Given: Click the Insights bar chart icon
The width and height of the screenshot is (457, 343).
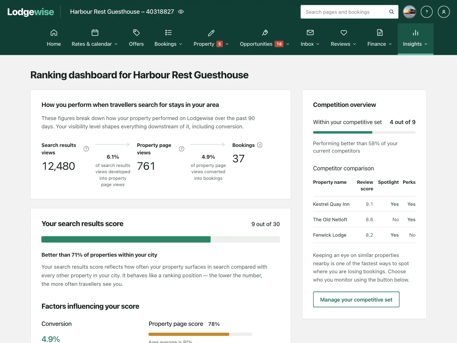Looking at the screenshot, I should pos(416,33).
